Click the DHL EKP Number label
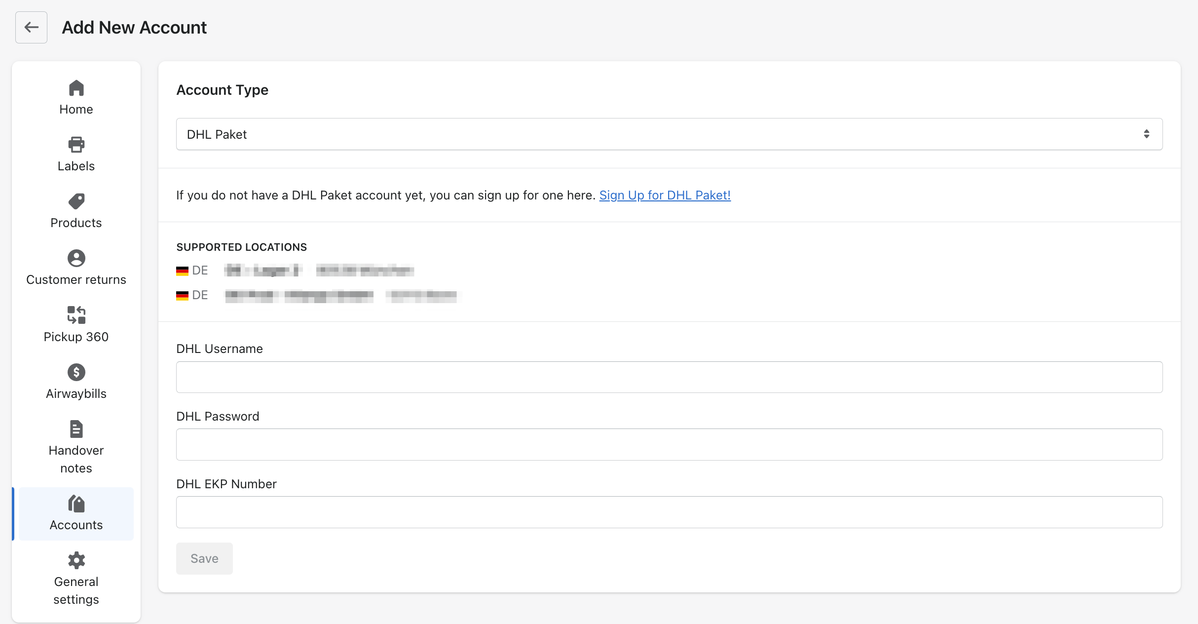Screen dimensions: 1198x624 point(226,484)
